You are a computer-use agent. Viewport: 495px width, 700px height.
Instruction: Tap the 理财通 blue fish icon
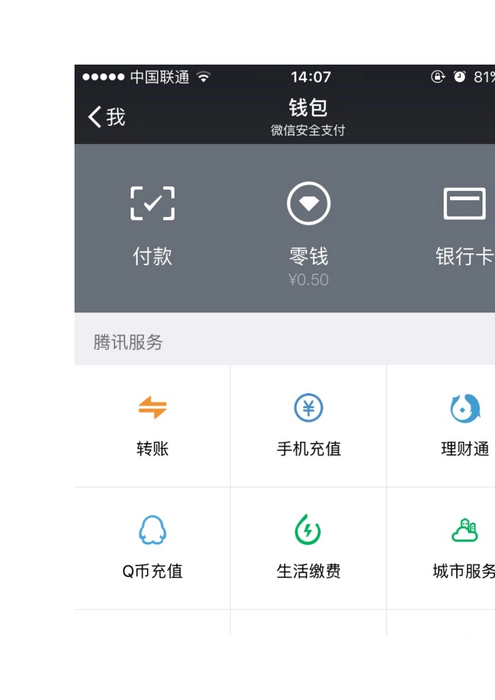465,408
